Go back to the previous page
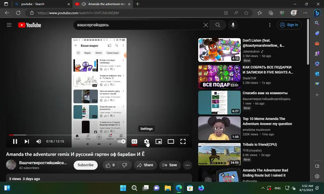Viewport: 324px width, 194px height. [x=7, y=13]
